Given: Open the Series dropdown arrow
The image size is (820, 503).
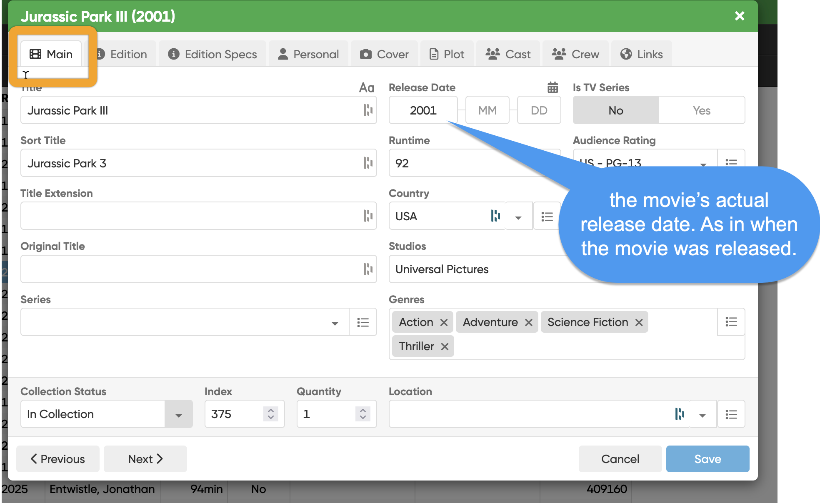Looking at the screenshot, I should [x=335, y=323].
